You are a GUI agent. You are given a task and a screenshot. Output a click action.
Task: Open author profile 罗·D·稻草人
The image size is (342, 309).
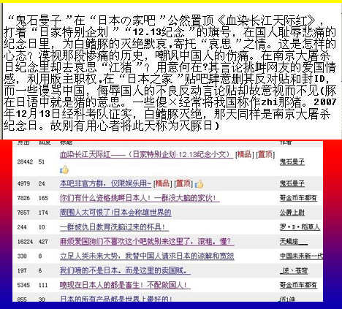point(300,227)
